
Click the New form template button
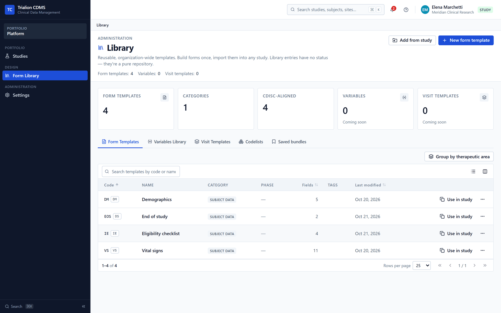pyautogui.click(x=466, y=40)
